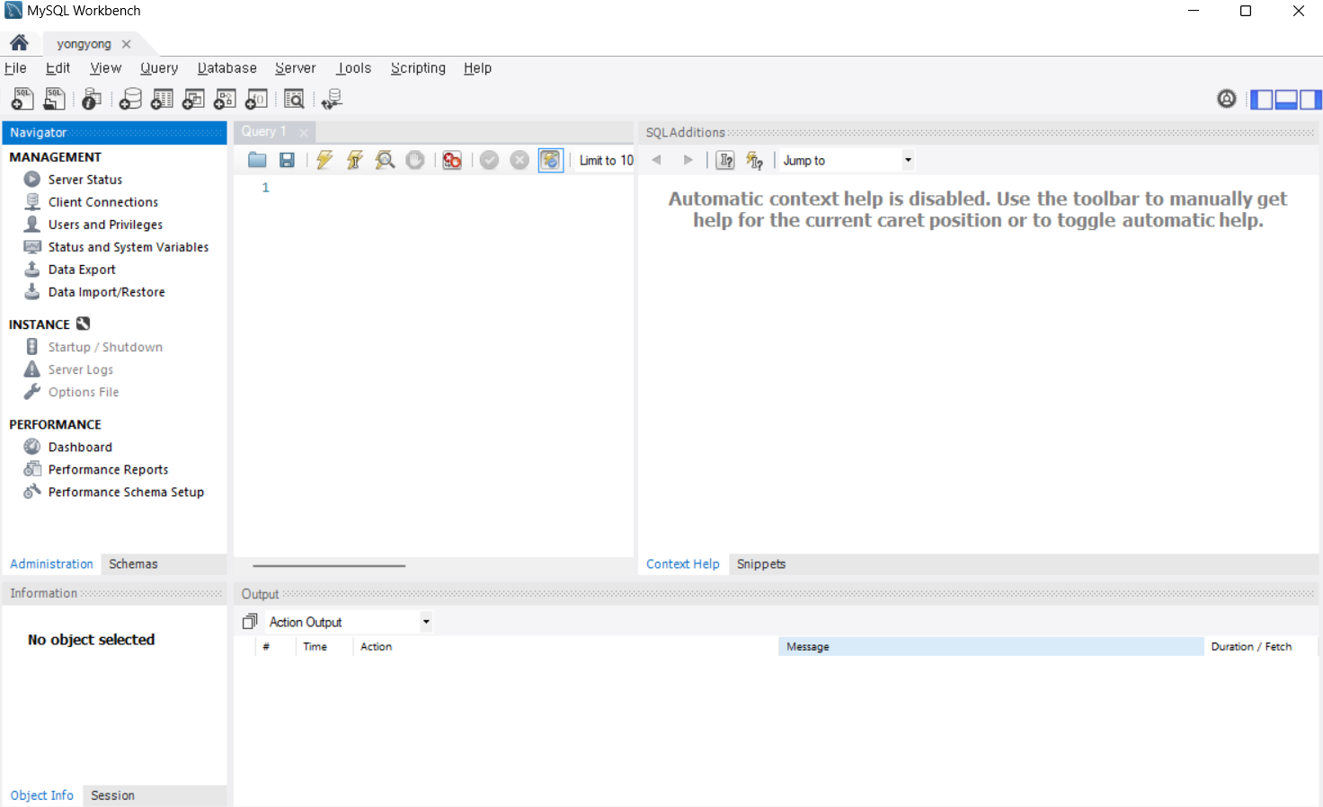Rollback transaction X icon

(519, 160)
